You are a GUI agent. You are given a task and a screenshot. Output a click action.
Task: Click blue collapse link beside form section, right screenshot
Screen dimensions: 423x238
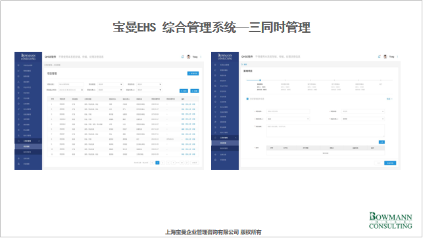pyautogui.click(x=389, y=99)
